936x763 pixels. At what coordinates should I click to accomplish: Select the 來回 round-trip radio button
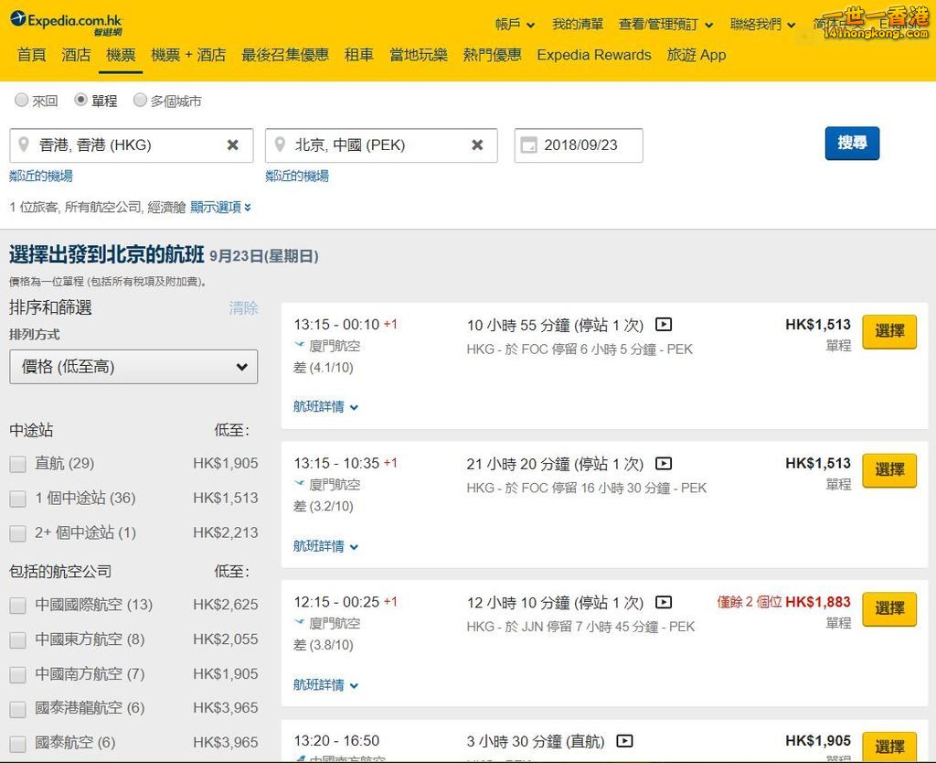pyautogui.click(x=22, y=100)
